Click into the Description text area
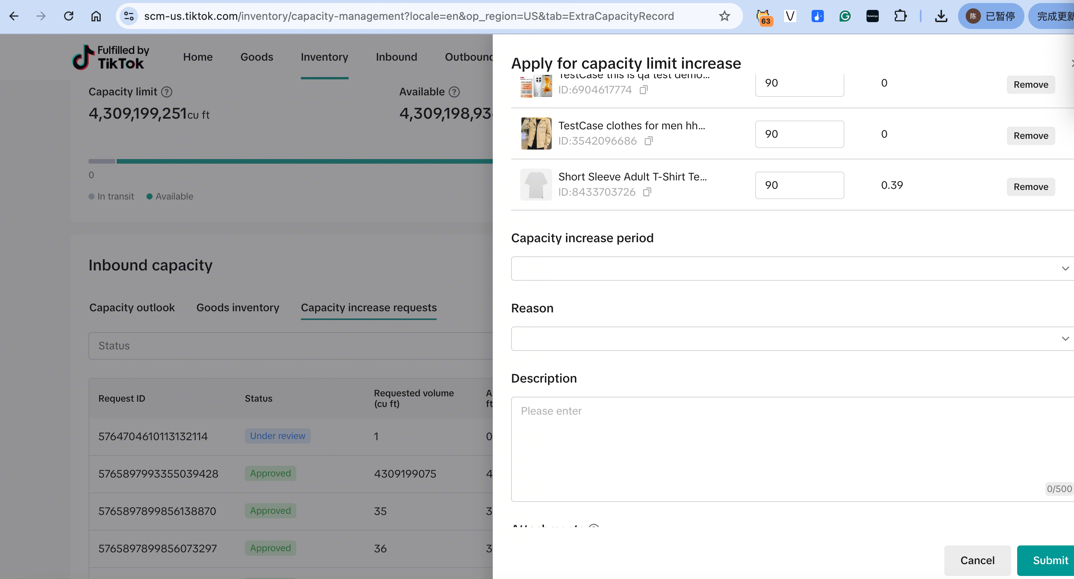 792,448
